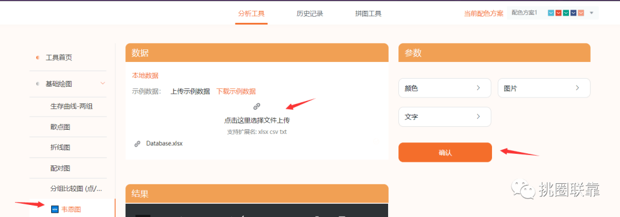This screenshot has height=217, width=620.
Task: Click 下载示例数据
Action: (236, 92)
